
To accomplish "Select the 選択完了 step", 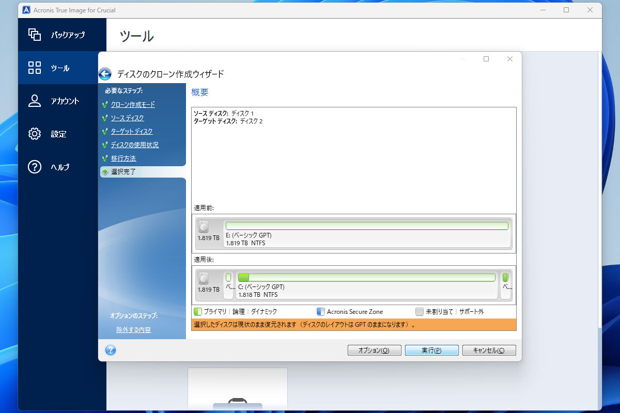I will point(143,172).
